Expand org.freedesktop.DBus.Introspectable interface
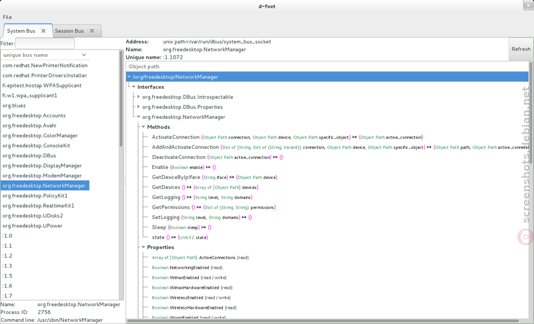Image resolution: width=534 pixels, height=324 pixels. point(138,97)
